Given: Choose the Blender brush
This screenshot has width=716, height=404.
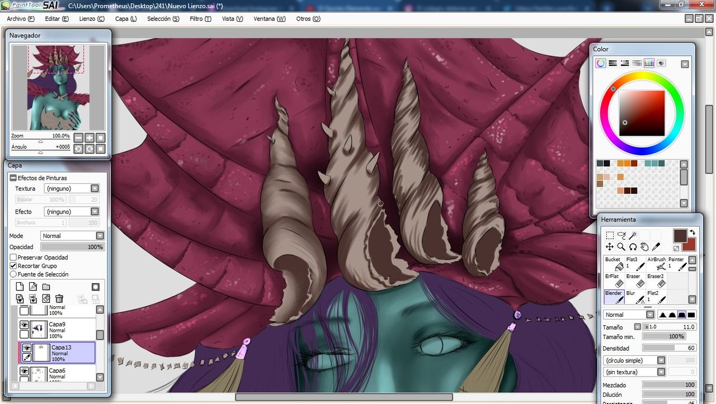Looking at the screenshot, I should [614, 297].
